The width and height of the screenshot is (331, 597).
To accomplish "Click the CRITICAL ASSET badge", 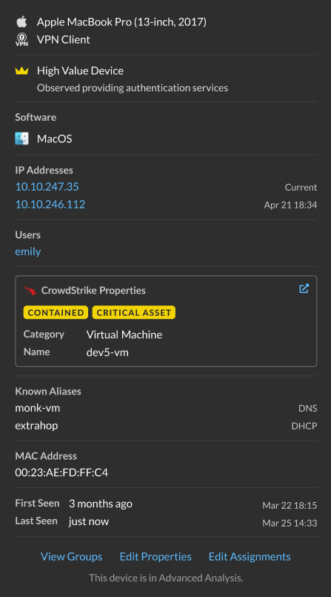I will coord(134,312).
